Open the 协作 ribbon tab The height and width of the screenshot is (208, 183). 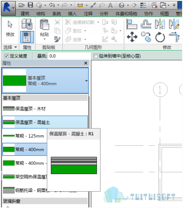(149, 13)
